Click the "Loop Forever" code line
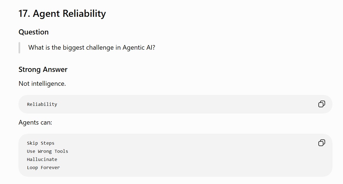Viewport: 343px width, 184px height. coord(43,168)
